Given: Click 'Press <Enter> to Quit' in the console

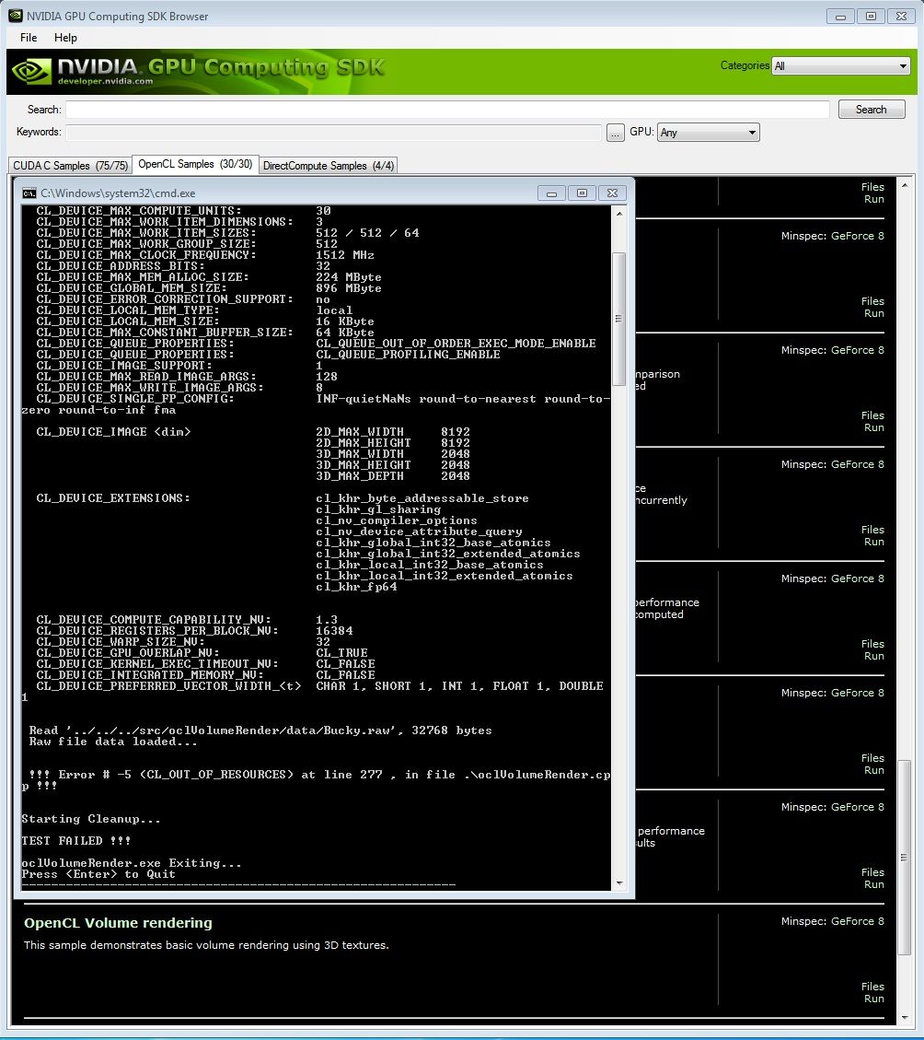Looking at the screenshot, I should pos(98,874).
